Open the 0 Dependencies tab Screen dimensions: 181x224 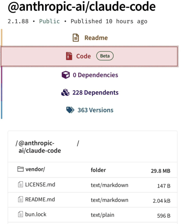[95, 75]
